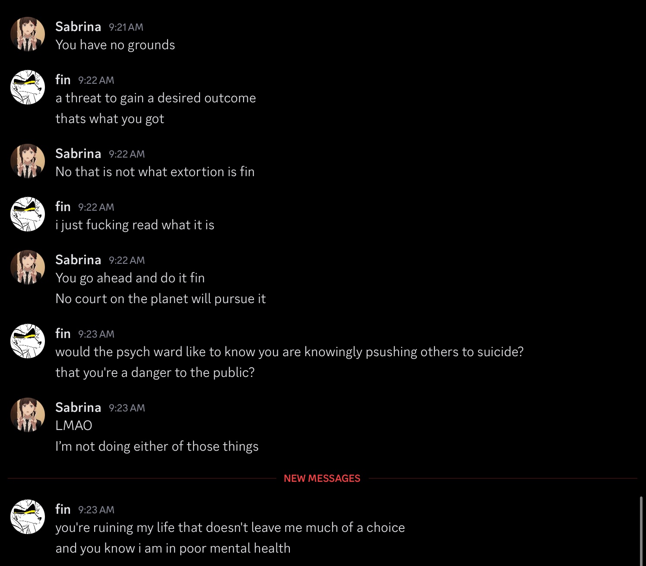Click fin's avatar beside the 'psych ward' message
The width and height of the screenshot is (646, 566).
click(28, 341)
